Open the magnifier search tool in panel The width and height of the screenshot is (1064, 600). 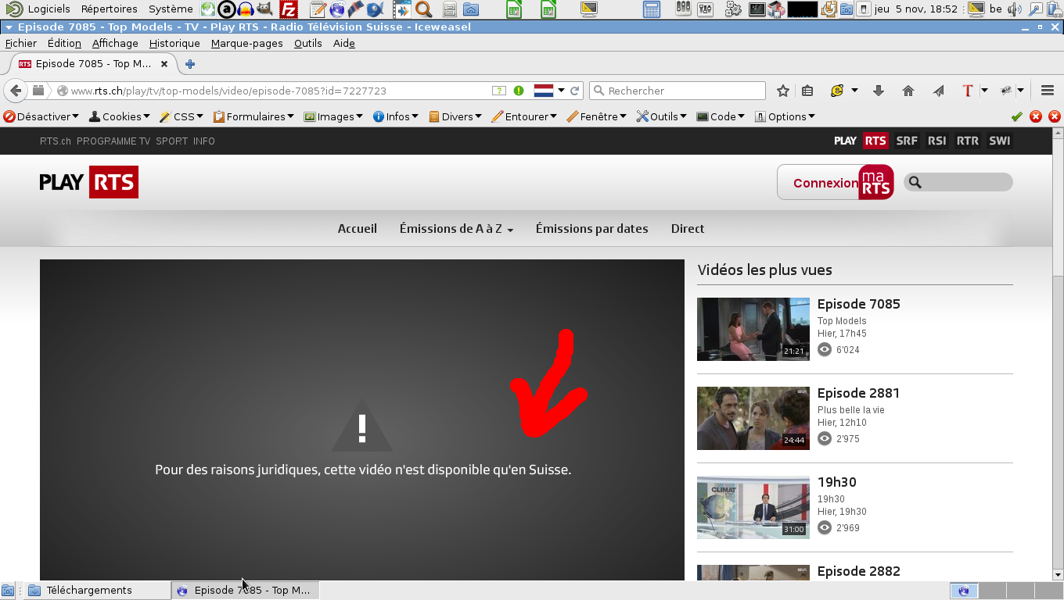click(423, 9)
